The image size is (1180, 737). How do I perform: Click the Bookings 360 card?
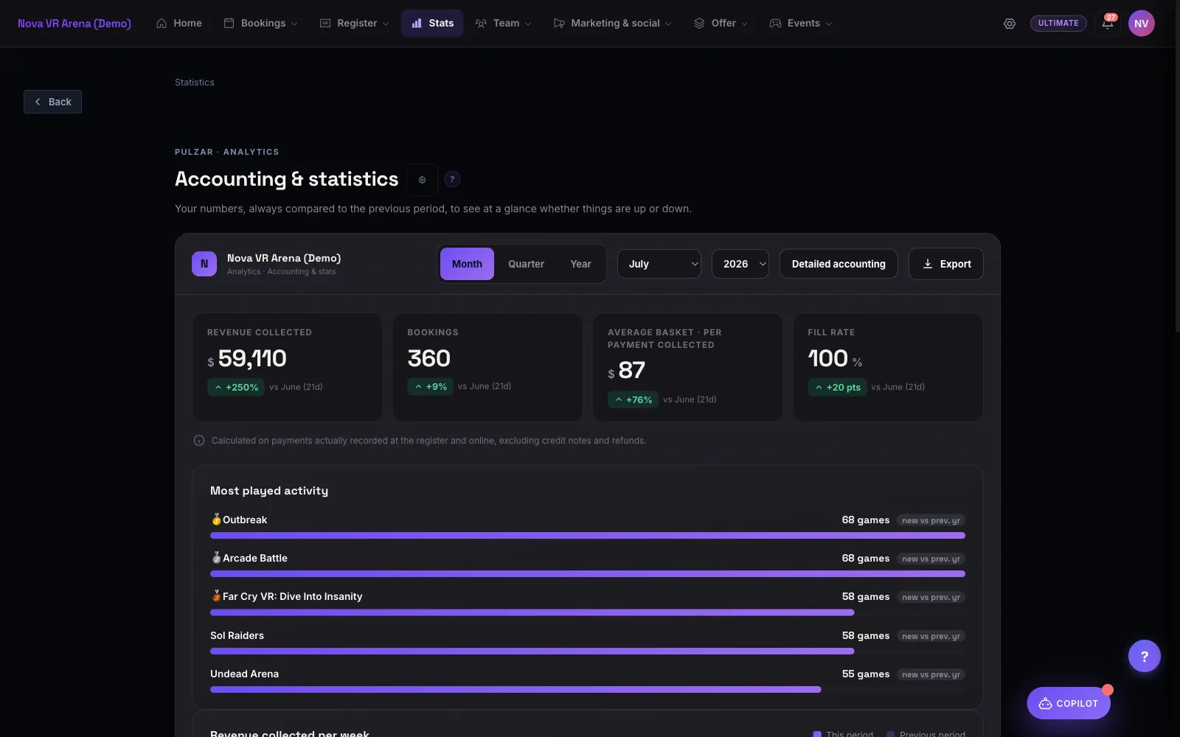pyautogui.click(x=487, y=367)
